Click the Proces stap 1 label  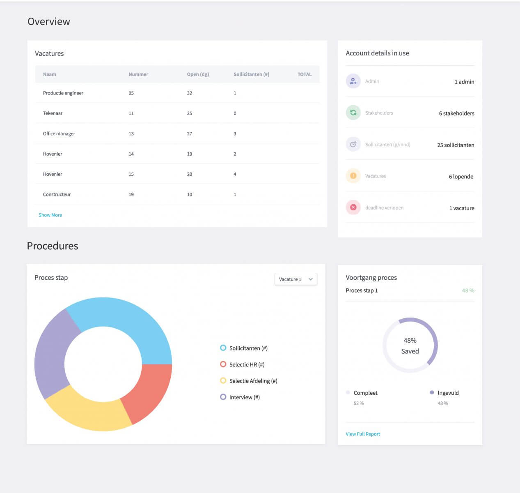pyautogui.click(x=362, y=290)
